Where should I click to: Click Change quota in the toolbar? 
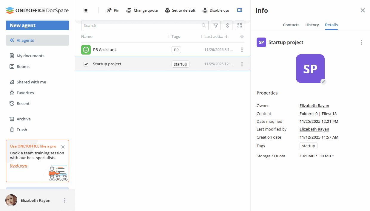142,10
